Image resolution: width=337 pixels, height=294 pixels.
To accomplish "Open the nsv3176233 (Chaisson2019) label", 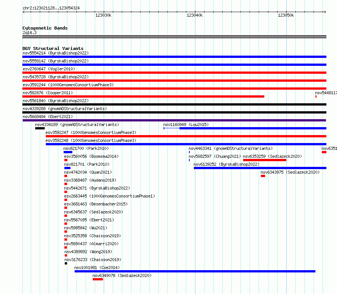I will 93,260.
